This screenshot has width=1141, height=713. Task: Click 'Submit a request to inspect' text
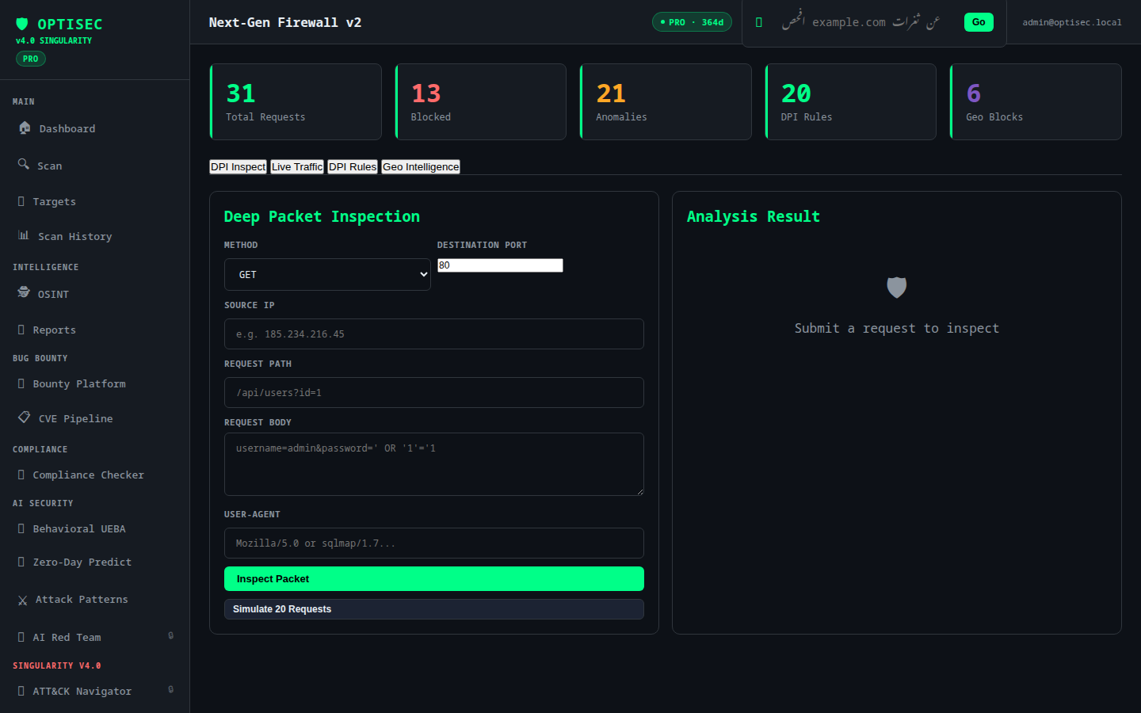pyautogui.click(x=897, y=328)
